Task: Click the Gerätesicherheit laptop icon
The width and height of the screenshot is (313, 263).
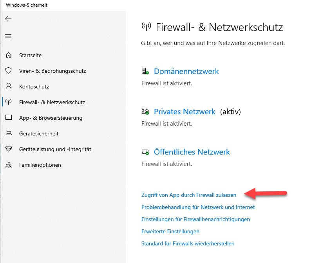Action: coord(9,133)
